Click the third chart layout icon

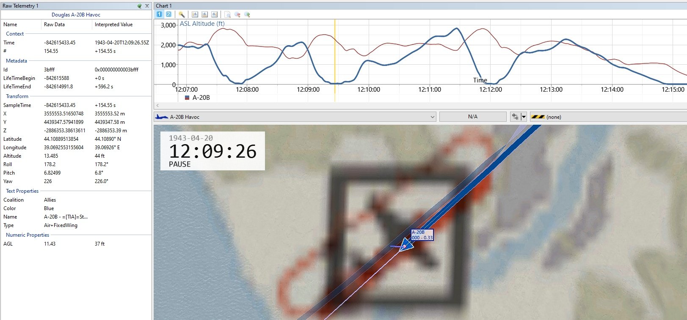215,14
